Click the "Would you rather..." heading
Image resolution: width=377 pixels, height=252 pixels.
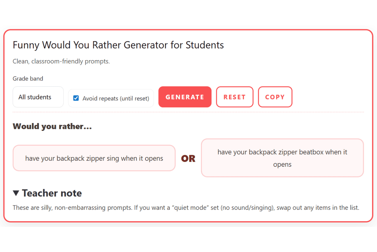click(52, 126)
